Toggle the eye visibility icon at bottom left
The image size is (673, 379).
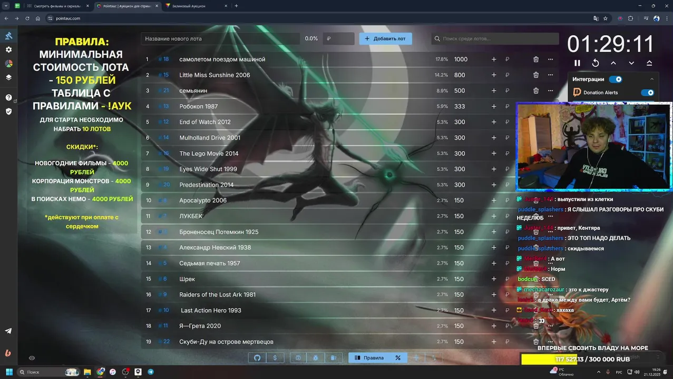click(32, 358)
